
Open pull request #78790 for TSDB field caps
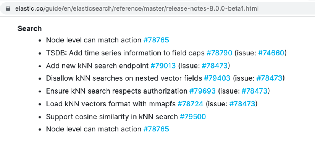[x=220, y=53]
